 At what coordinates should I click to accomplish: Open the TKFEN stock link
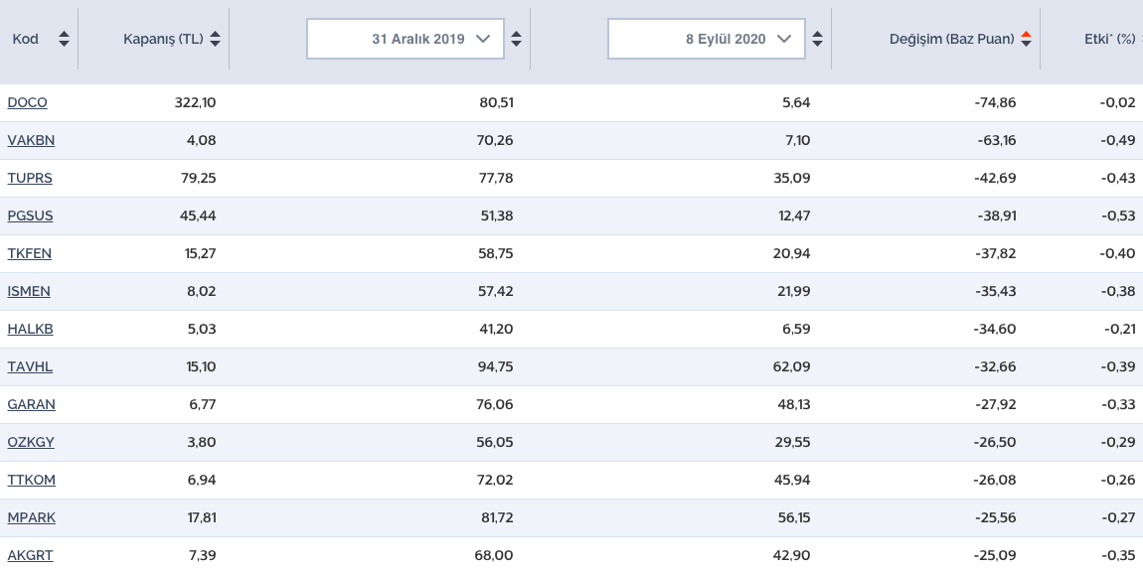29,253
